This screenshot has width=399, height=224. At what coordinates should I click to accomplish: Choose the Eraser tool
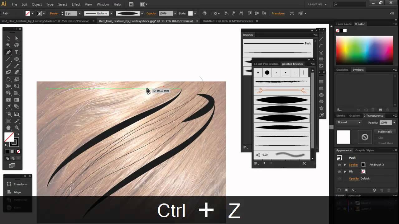(x=17, y=72)
